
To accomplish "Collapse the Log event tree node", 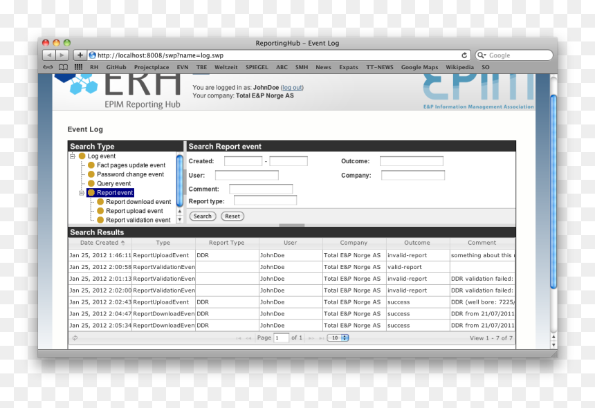I will click(73, 156).
